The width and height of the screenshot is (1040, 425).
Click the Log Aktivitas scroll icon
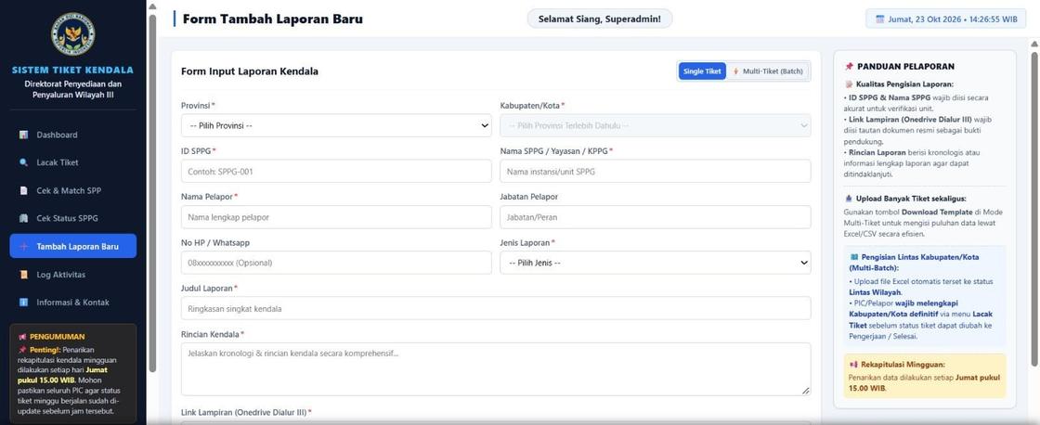tap(24, 275)
